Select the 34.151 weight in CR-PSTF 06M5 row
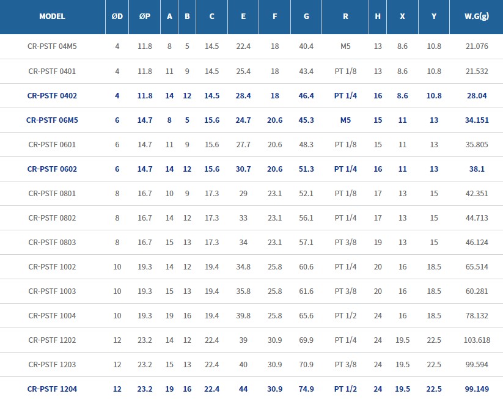 click(477, 120)
